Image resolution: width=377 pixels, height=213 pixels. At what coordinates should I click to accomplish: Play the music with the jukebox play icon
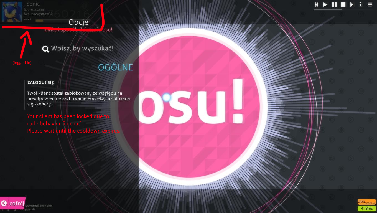tap(325, 4)
